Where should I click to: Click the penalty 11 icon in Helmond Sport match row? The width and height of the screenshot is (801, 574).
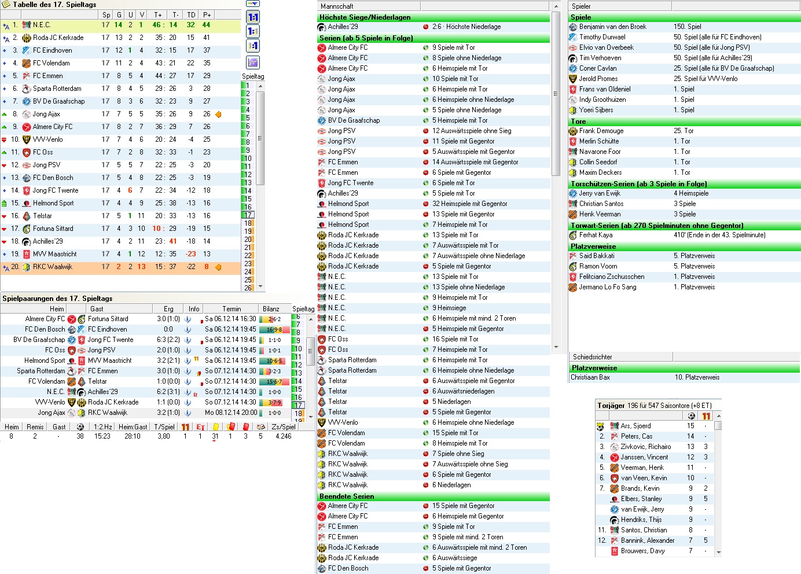[x=196, y=359]
